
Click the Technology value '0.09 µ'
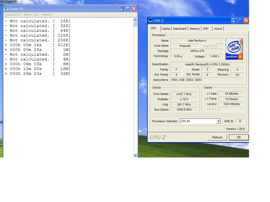(x=178, y=56)
